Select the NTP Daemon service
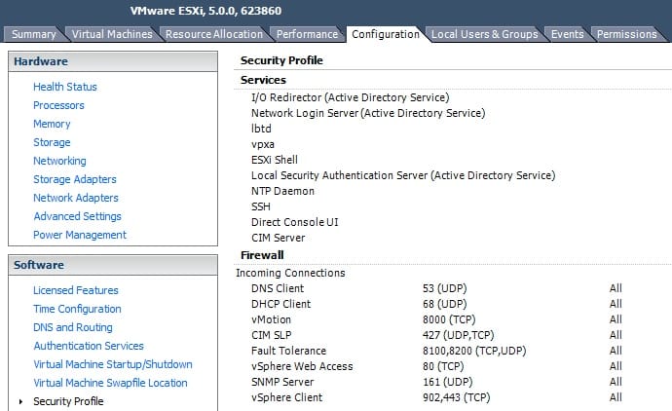Screen dimensions: 672x411 pos(282,191)
